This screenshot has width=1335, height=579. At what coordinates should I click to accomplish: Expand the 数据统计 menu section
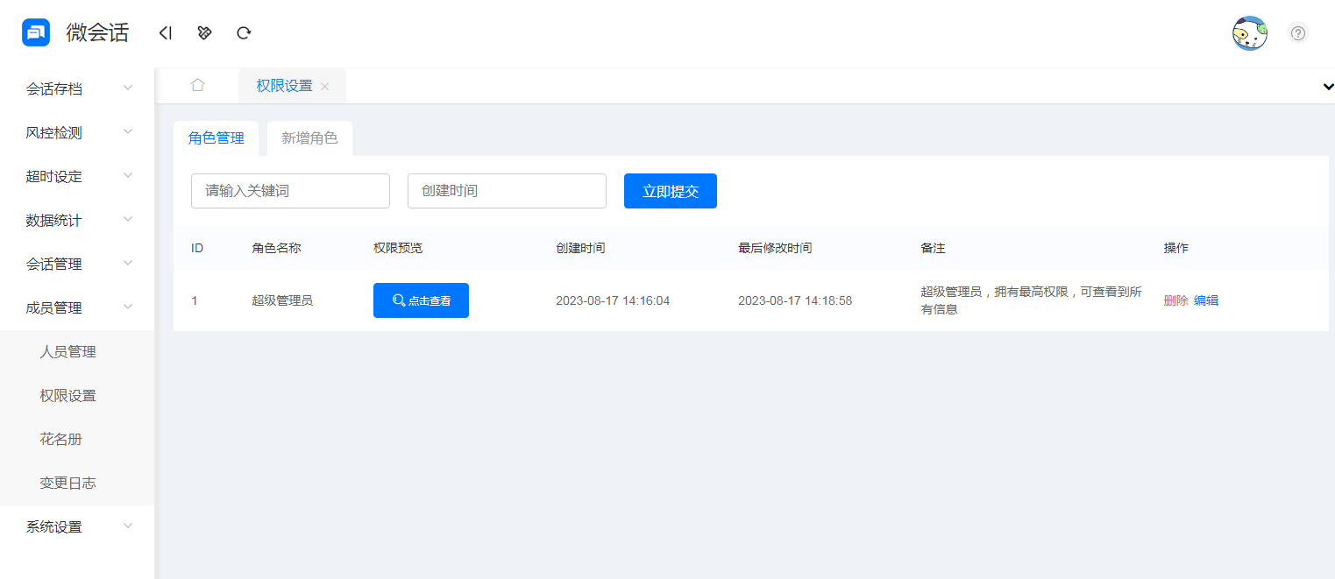pos(76,220)
